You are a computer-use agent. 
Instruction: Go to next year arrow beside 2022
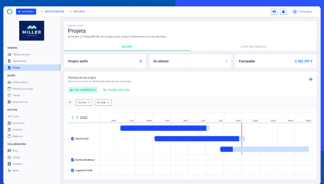point(77,117)
